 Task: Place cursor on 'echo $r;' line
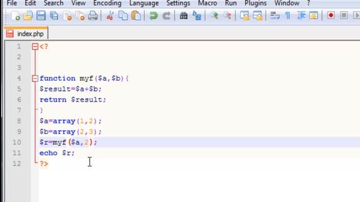pyautogui.click(x=57, y=153)
